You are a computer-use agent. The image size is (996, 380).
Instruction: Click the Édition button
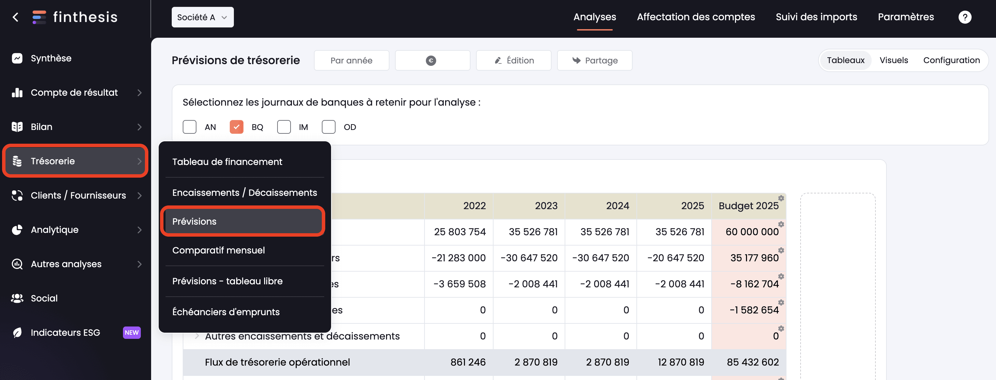pyautogui.click(x=513, y=61)
